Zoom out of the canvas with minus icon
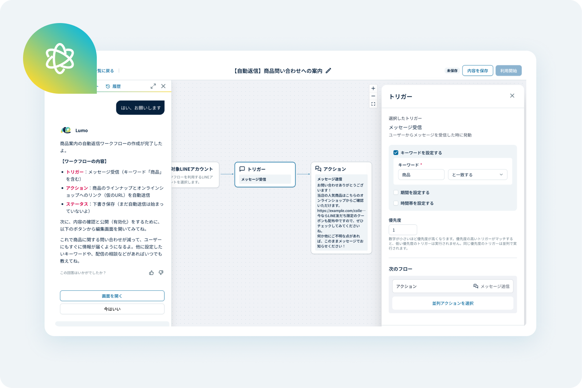The height and width of the screenshot is (388, 582). point(373,96)
